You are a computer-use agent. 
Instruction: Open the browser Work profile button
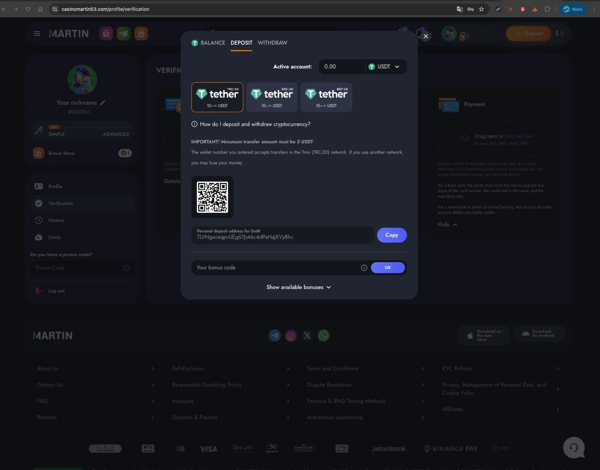[x=573, y=9]
